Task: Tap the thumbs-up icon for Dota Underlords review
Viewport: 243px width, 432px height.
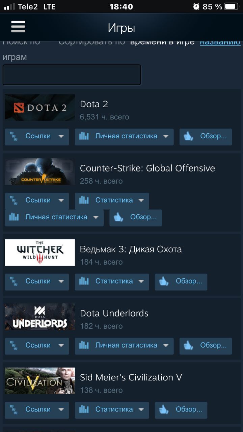Action: point(188,346)
